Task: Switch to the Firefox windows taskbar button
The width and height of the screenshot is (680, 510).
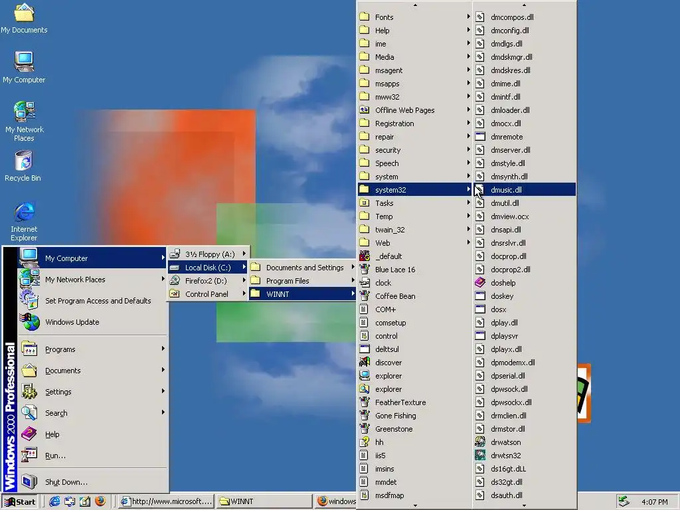Action: 335,501
